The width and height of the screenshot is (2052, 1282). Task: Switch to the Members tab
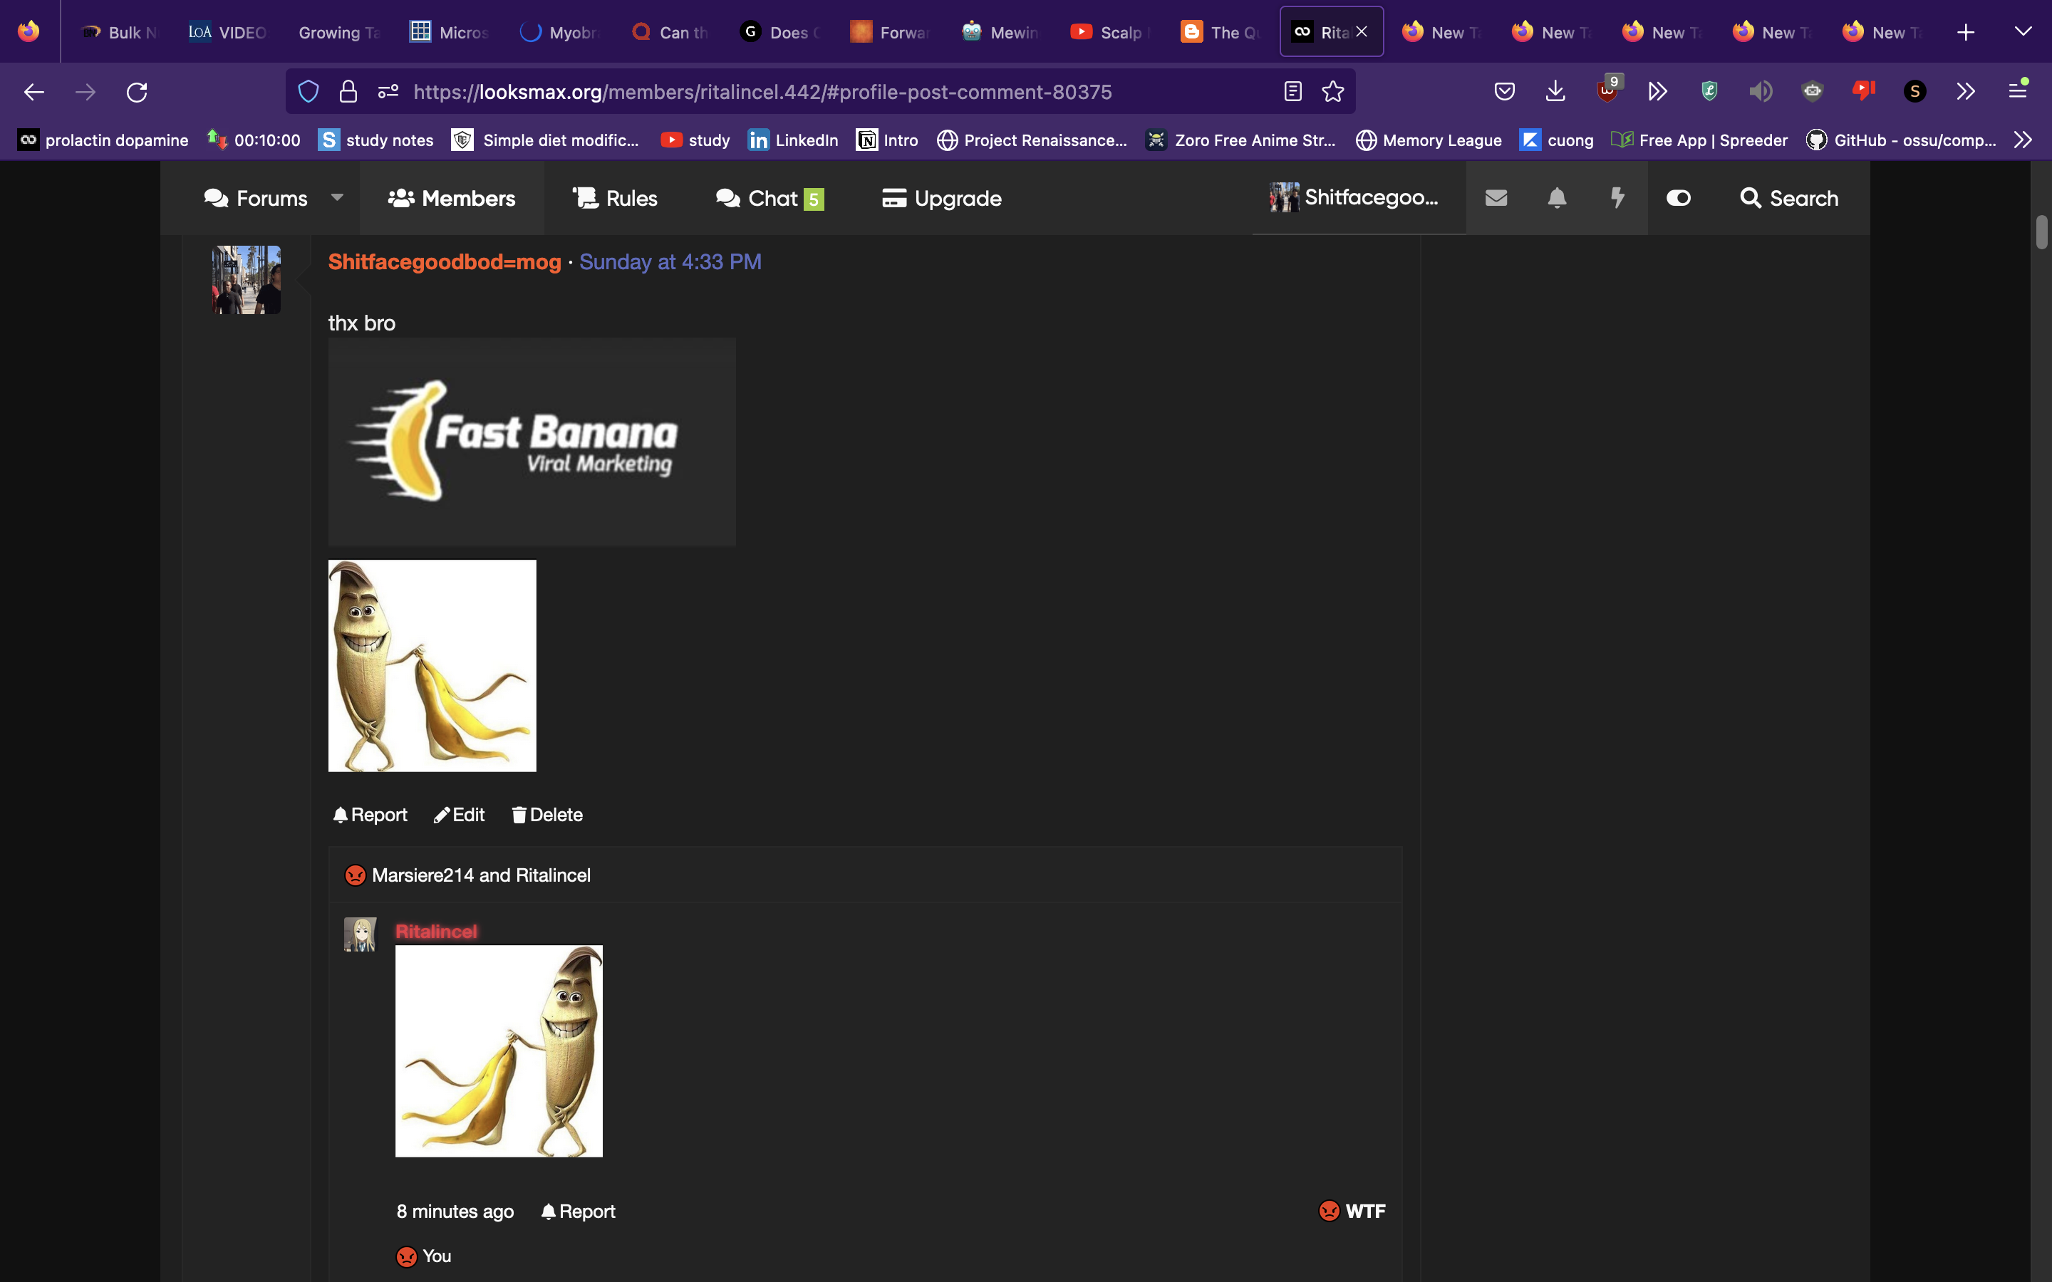451,197
